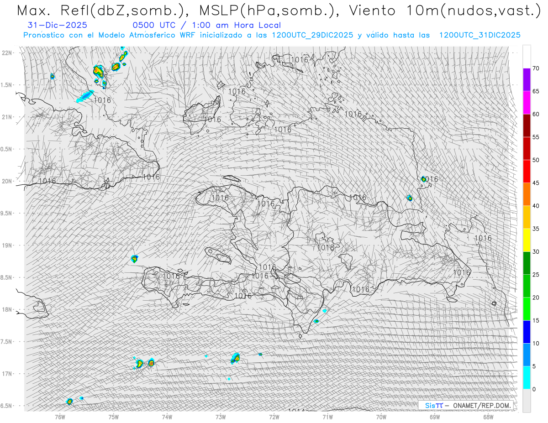Click the colorbar tick label 65

[536, 91]
